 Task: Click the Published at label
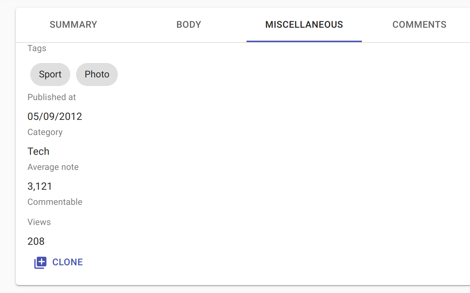(52, 97)
